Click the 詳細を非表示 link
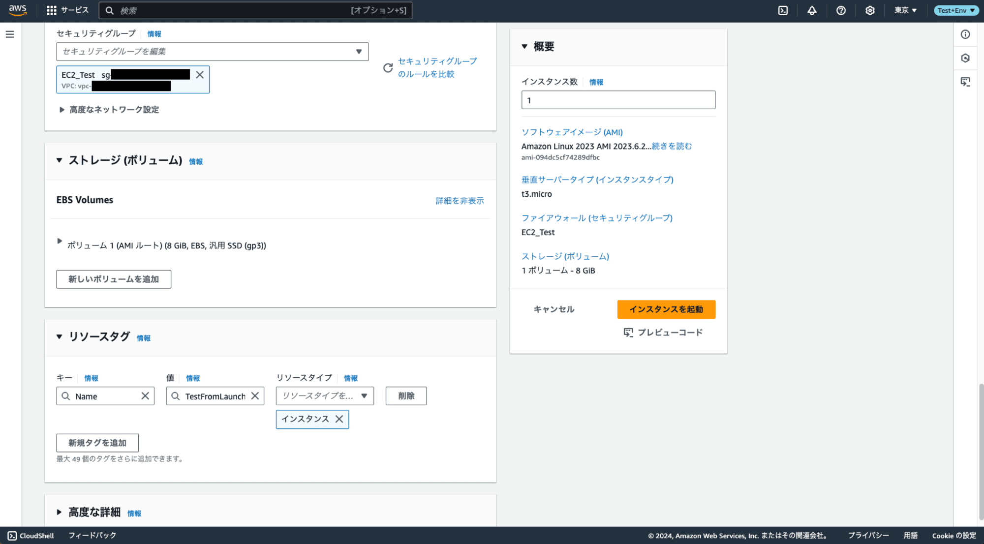This screenshot has height=544, width=984. 460,201
